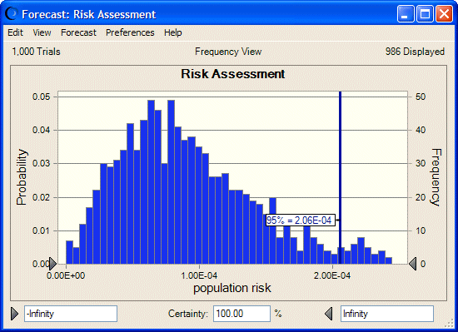The width and height of the screenshot is (458, 332).
Task: Open the Forecast menu
Action: click(78, 32)
